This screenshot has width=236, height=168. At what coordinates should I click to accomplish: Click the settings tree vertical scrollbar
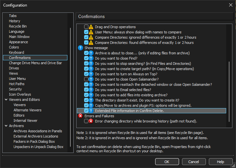70,87
